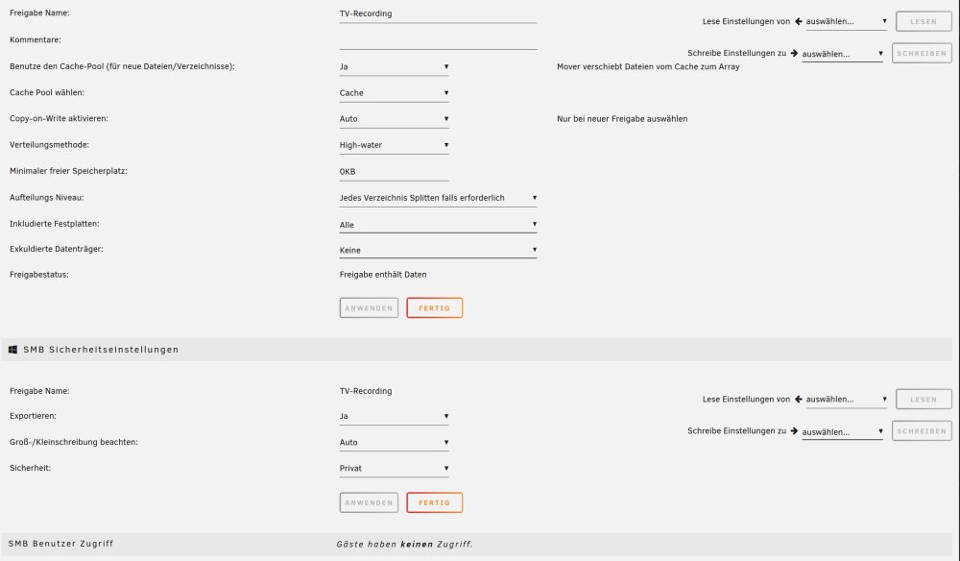Click FERTIG below Freigabestatus

(434, 308)
